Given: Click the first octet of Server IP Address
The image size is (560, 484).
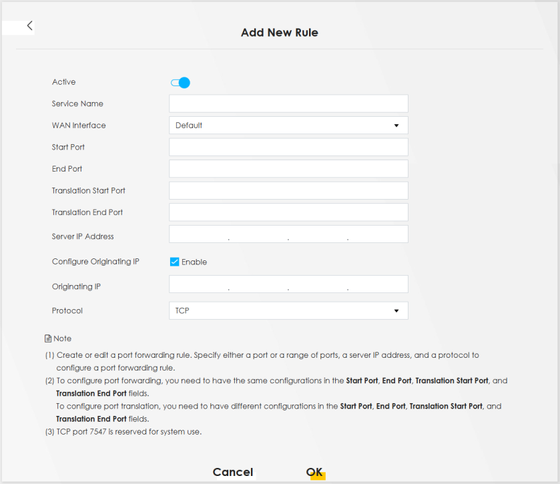Looking at the screenshot, I should point(199,234).
